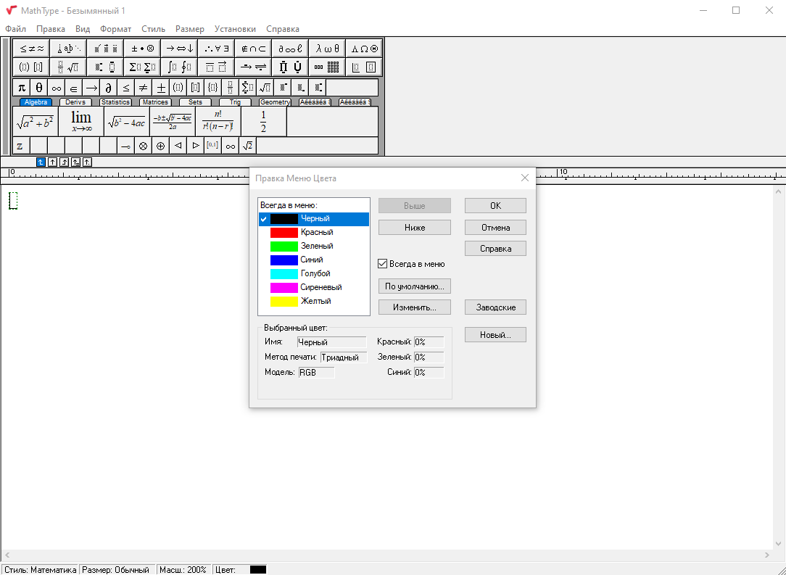Click the Отмена button
The height and width of the screenshot is (575, 786).
(x=495, y=228)
